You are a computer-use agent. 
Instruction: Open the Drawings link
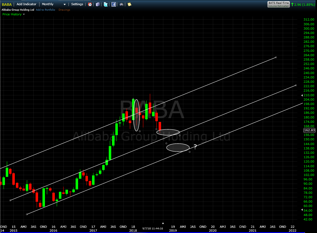coord(64,10)
